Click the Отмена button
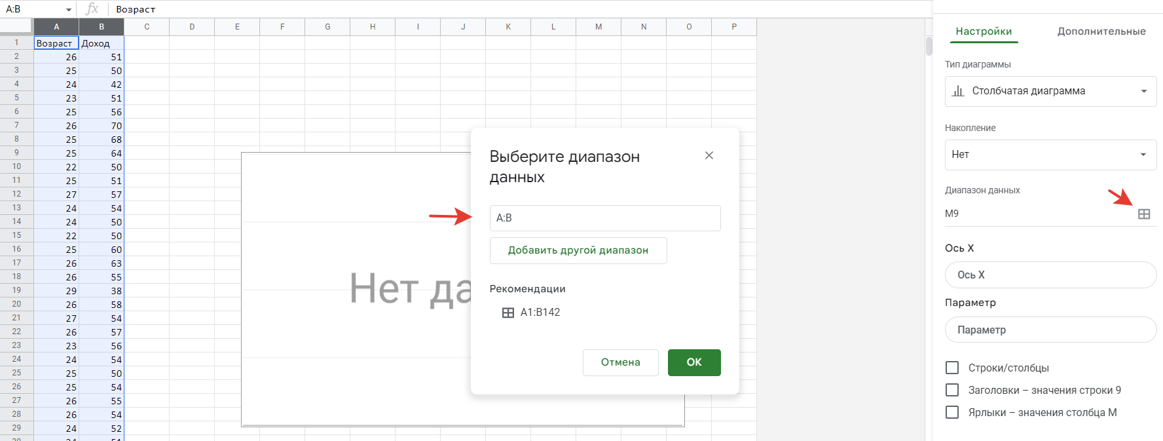 [x=620, y=362]
